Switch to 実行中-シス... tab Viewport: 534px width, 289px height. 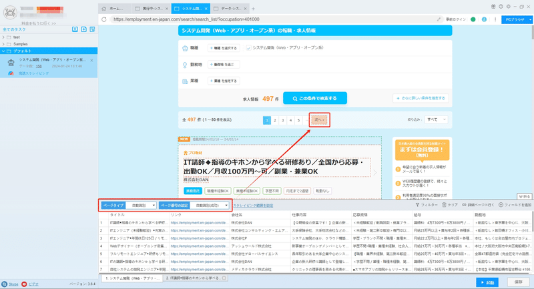tap(152, 9)
